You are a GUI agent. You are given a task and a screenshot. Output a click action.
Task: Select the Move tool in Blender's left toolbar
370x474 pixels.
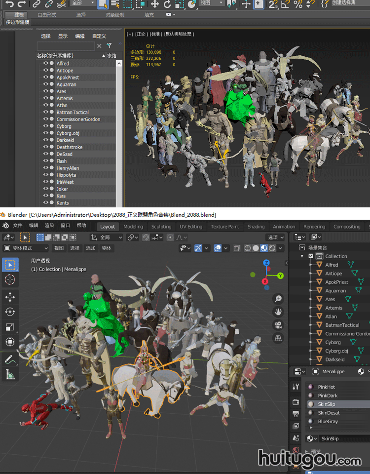[10, 297]
